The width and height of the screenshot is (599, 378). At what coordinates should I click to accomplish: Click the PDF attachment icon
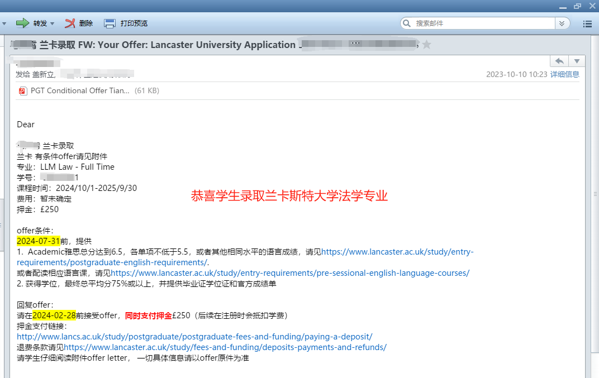click(22, 90)
